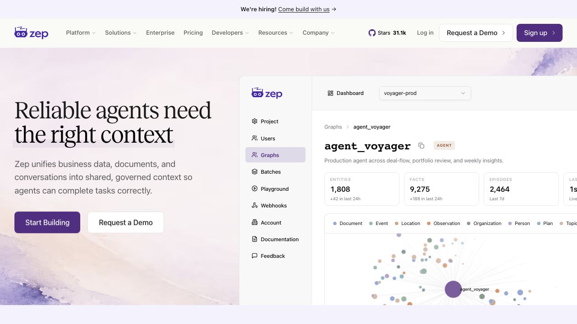Expand the Solutions nav menu

click(x=121, y=33)
